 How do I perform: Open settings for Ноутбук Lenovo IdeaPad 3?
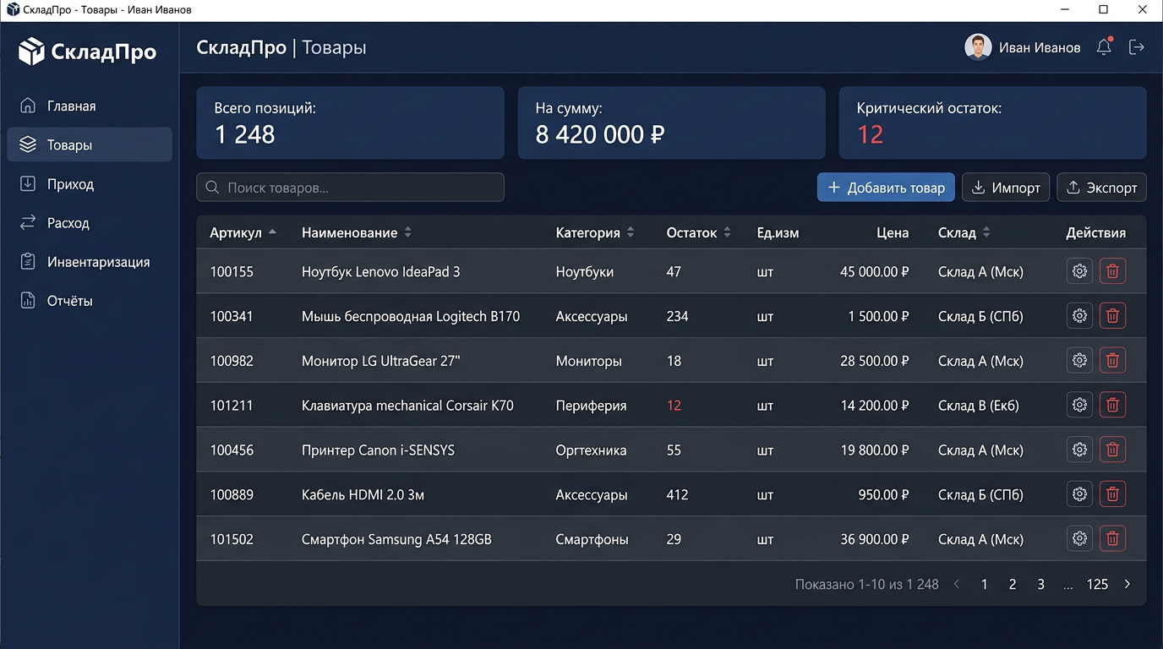coord(1079,271)
